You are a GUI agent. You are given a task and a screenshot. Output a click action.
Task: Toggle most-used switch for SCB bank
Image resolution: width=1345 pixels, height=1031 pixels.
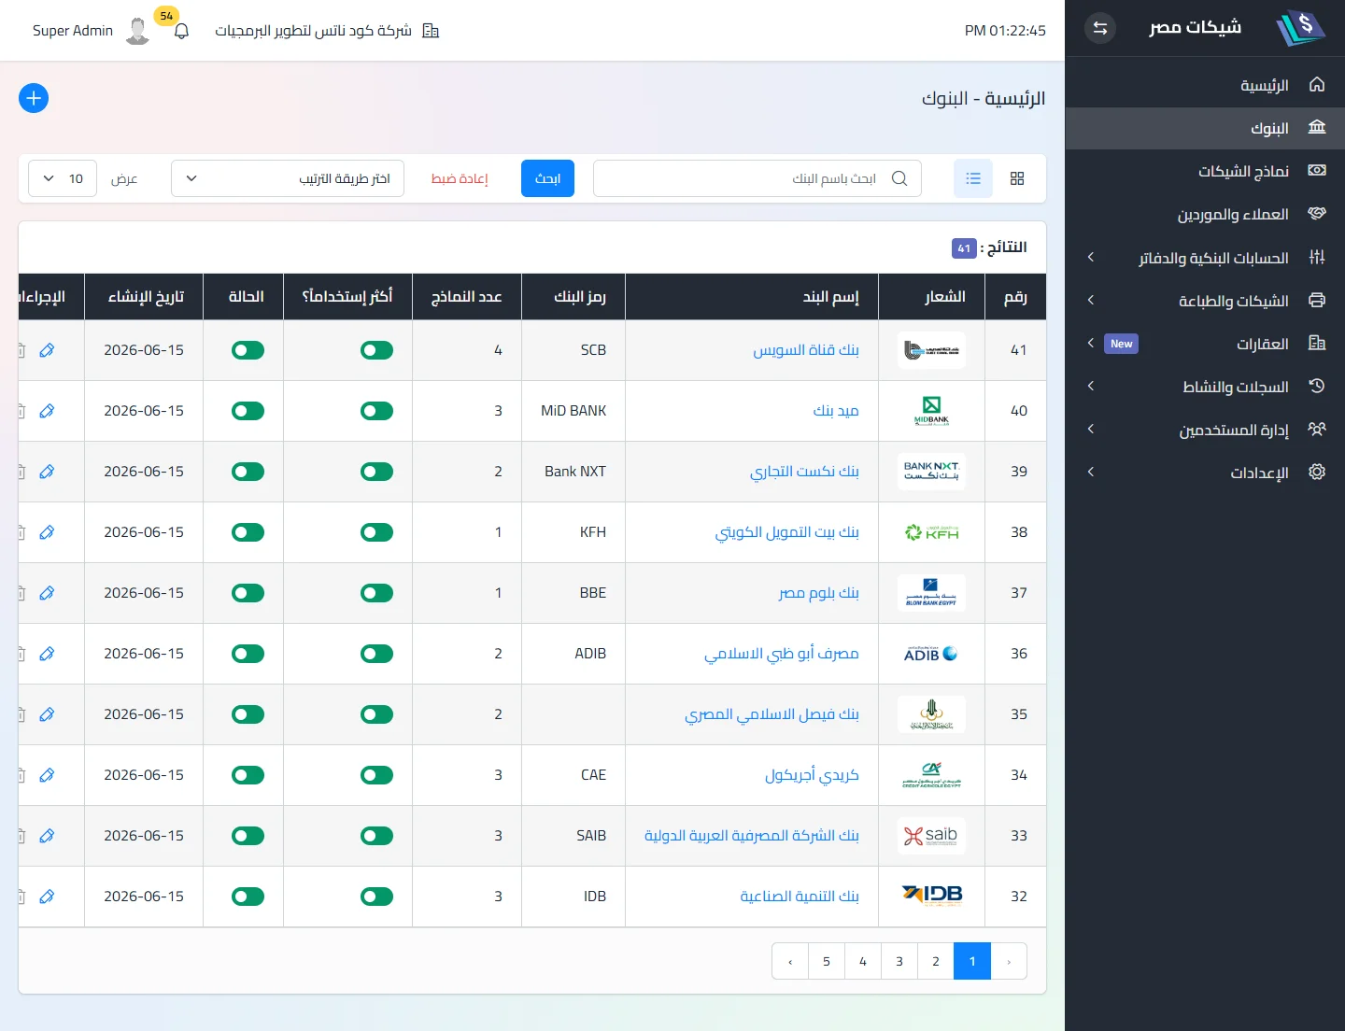376,350
